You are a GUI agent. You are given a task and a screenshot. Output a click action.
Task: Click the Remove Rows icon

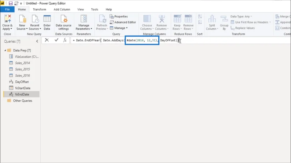coord(188,19)
